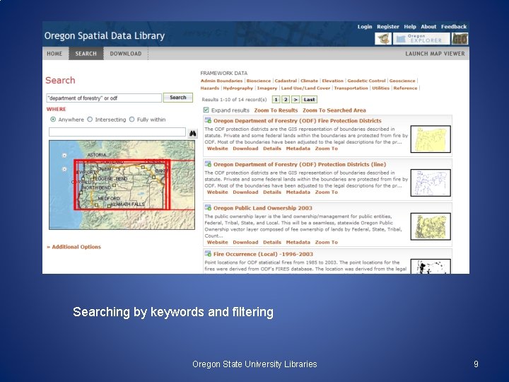Select the Intersecting radio option
The image size is (509, 382).
coord(90,120)
